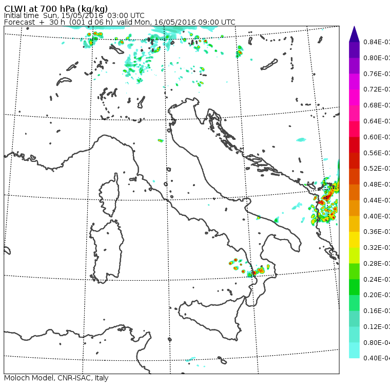Image resolution: width=390 pixels, height=385 pixels.
Task: Click the 0.24E-03 colorbar label
Action: [376, 279]
